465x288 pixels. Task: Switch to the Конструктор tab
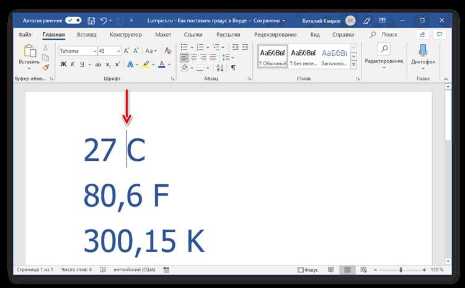click(x=126, y=35)
